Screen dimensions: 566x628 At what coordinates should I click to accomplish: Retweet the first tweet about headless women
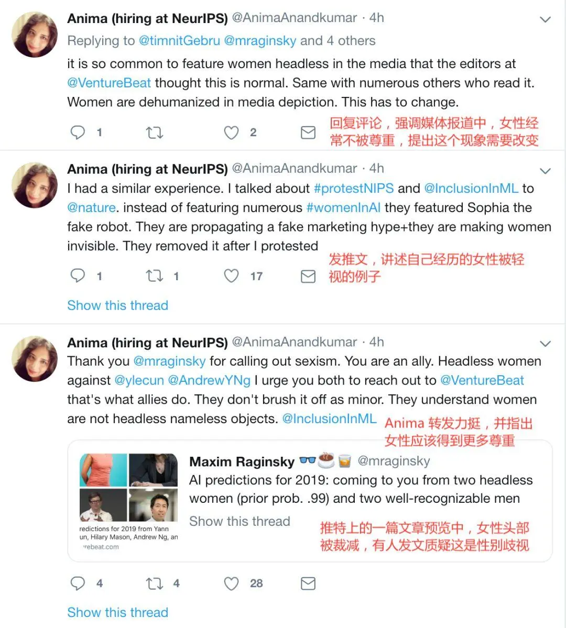point(154,132)
